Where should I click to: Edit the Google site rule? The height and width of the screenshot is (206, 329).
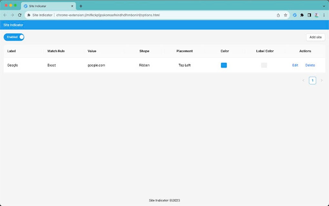click(x=295, y=65)
